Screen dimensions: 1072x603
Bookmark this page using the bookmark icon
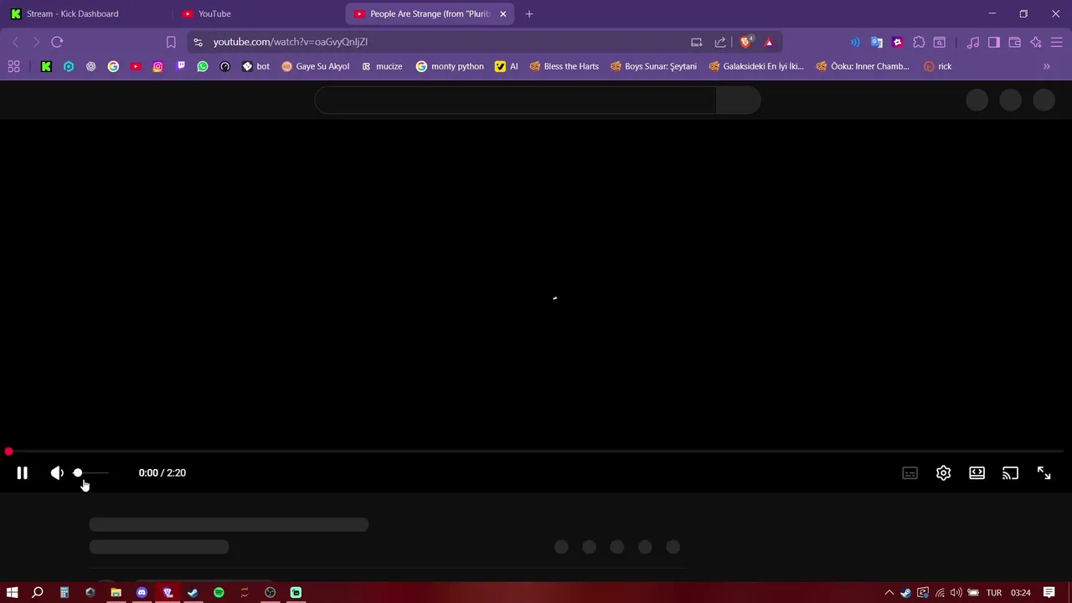171,42
